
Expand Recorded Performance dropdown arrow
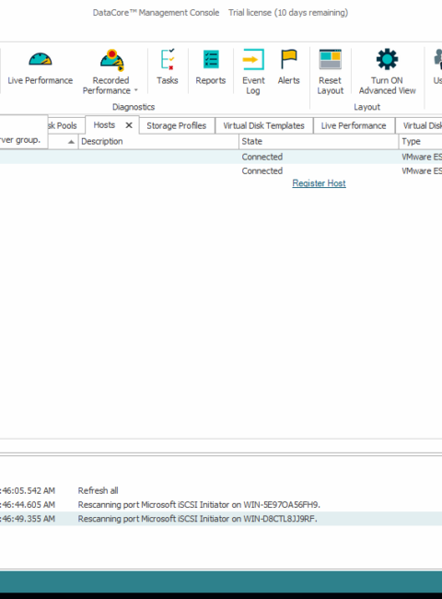click(136, 90)
